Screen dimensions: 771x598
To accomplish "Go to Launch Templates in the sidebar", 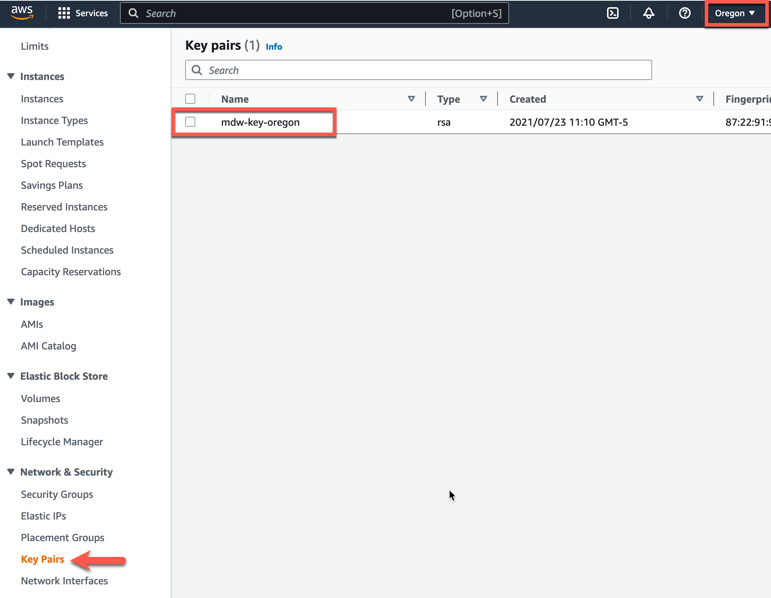I will pyautogui.click(x=62, y=142).
